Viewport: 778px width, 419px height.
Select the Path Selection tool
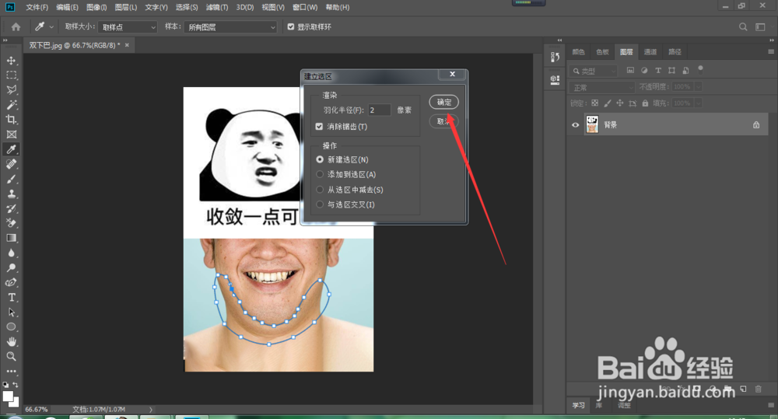click(x=12, y=313)
